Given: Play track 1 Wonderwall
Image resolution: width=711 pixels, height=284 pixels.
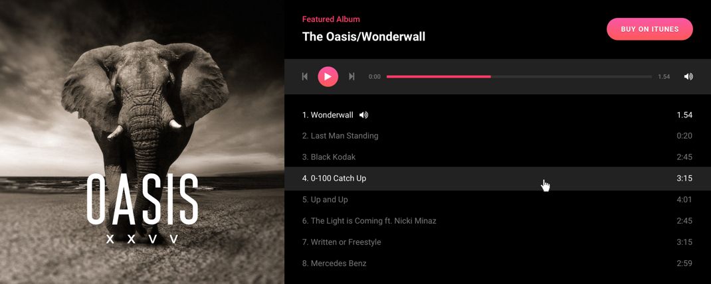Looking at the screenshot, I should click(x=498, y=115).
